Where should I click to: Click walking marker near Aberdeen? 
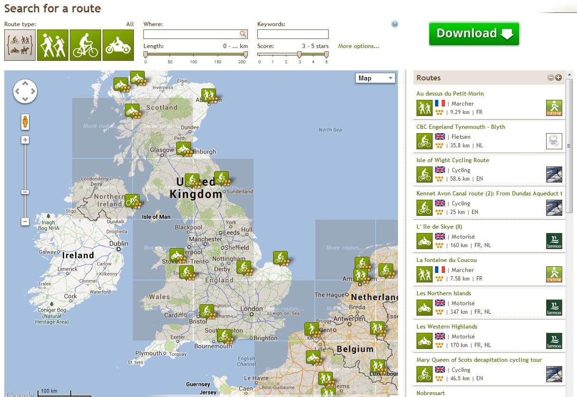(208, 96)
